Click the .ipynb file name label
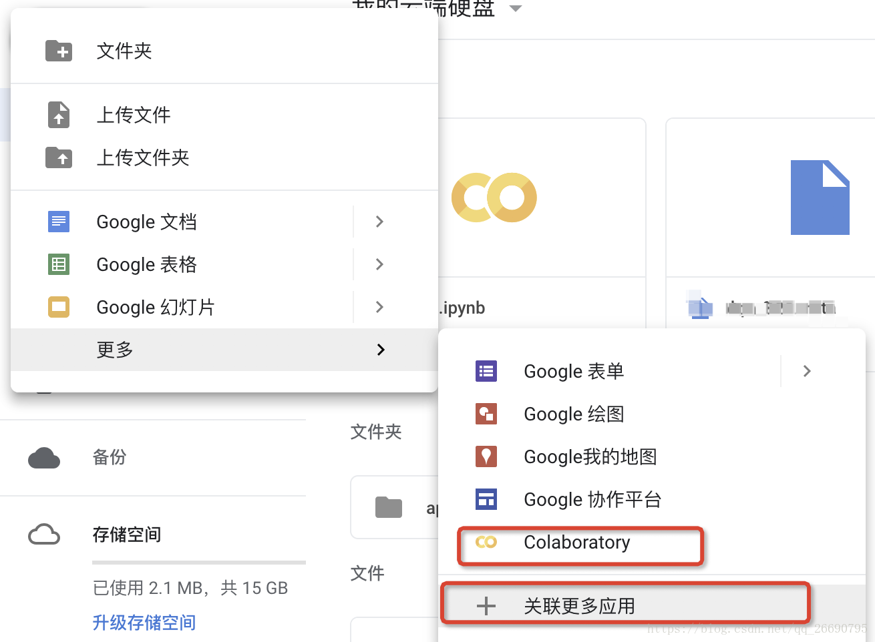The height and width of the screenshot is (642, 875). [462, 308]
